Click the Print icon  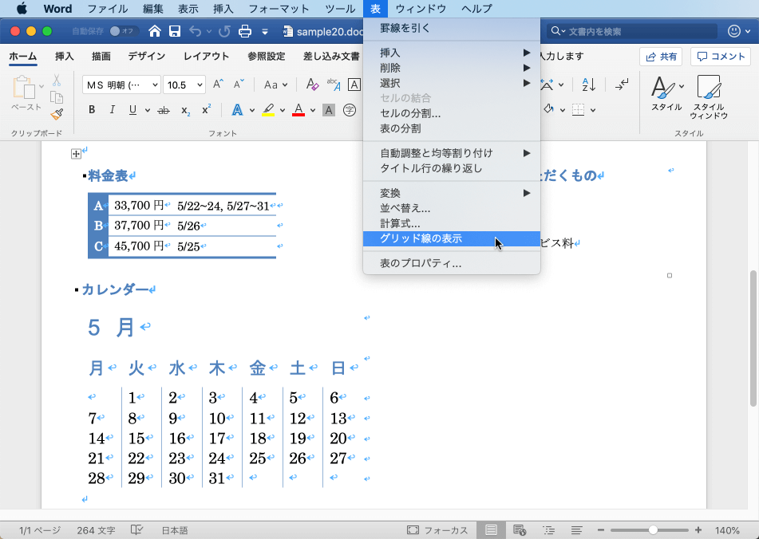[245, 31]
